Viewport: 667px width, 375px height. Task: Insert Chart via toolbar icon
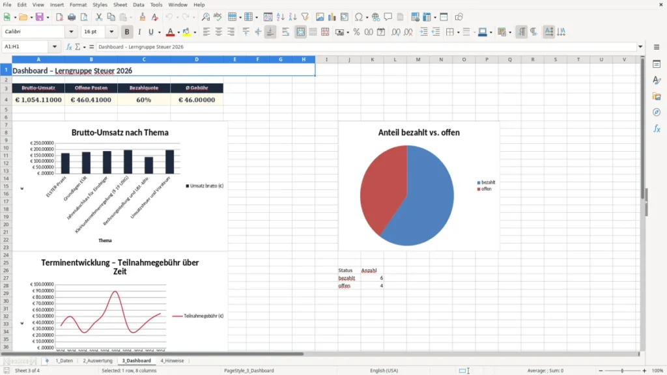coord(332,17)
